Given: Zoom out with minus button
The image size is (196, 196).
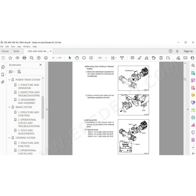Looking at the screenshot, I should [84, 58].
